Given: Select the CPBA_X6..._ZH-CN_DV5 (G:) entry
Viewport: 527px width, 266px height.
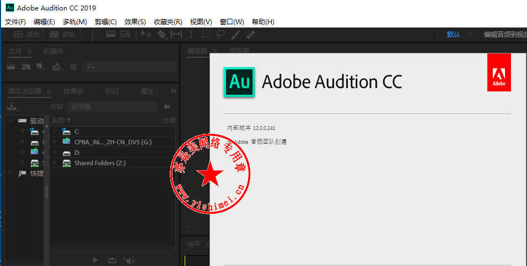Looking at the screenshot, I should (x=113, y=142).
